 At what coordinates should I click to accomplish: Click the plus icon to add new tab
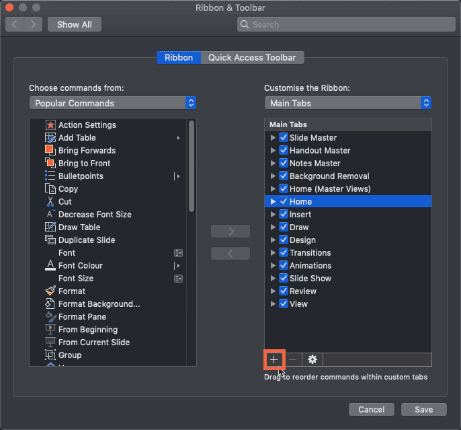point(274,360)
